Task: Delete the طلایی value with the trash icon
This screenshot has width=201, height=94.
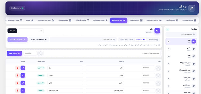Action: (17, 83)
